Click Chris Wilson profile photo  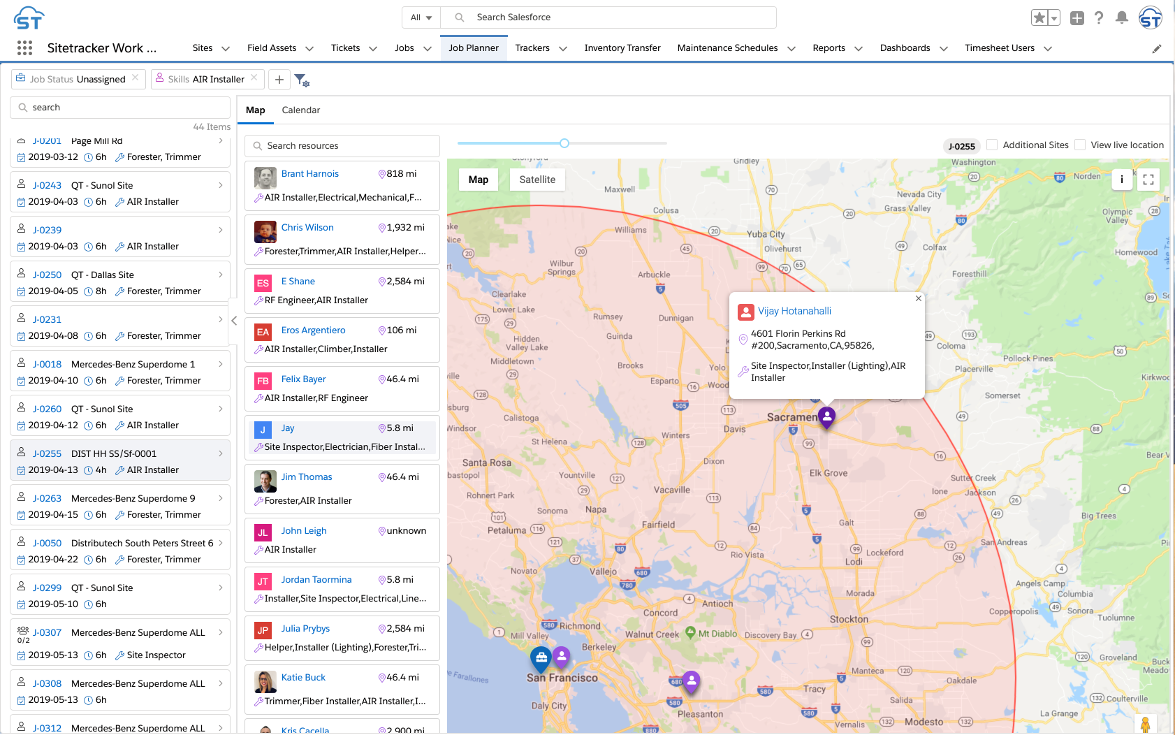[x=265, y=232]
